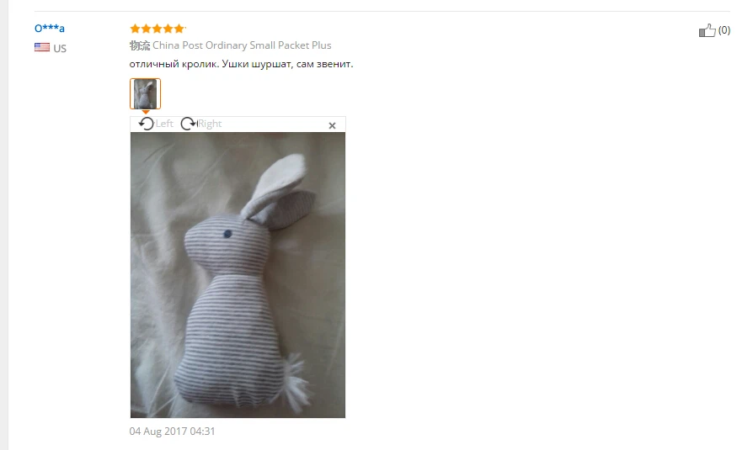737x450 pixels.
Task: Click the "Left" rotate label
Action: coord(164,124)
